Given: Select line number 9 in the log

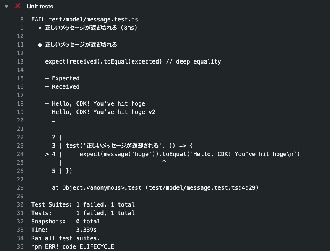Looking at the screenshot, I should point(22,28).
